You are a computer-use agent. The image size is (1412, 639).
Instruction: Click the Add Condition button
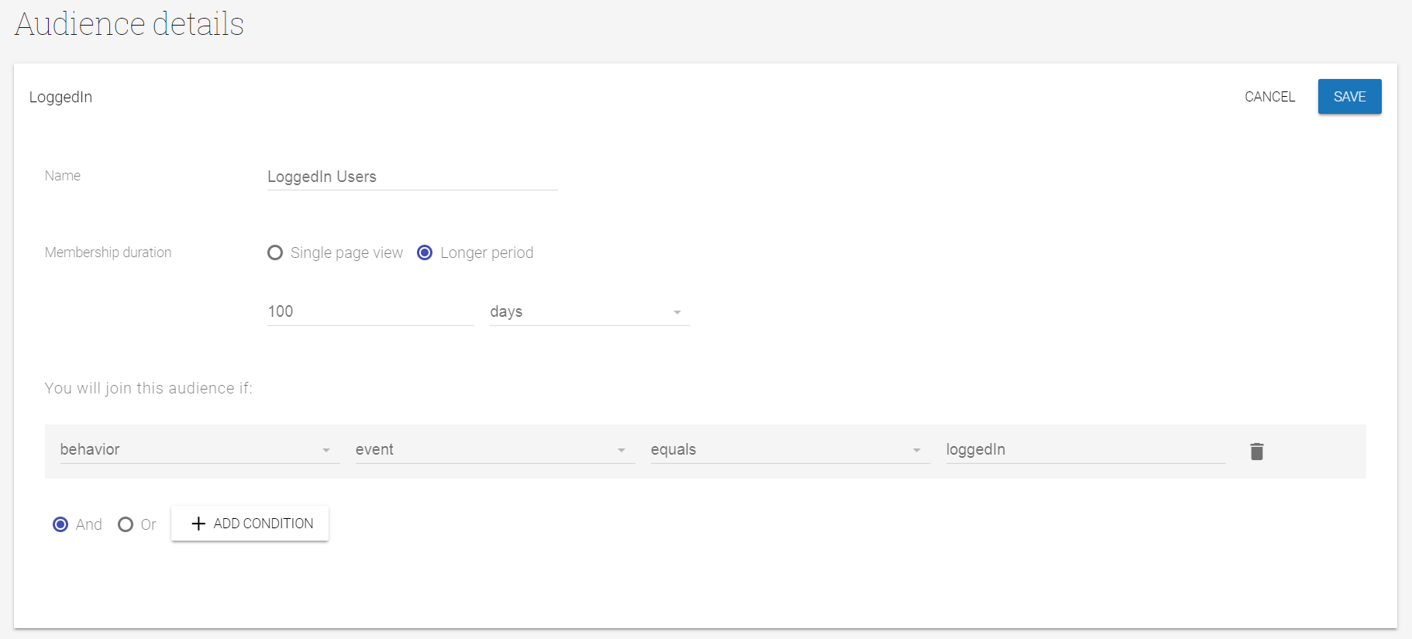(250, 524)
